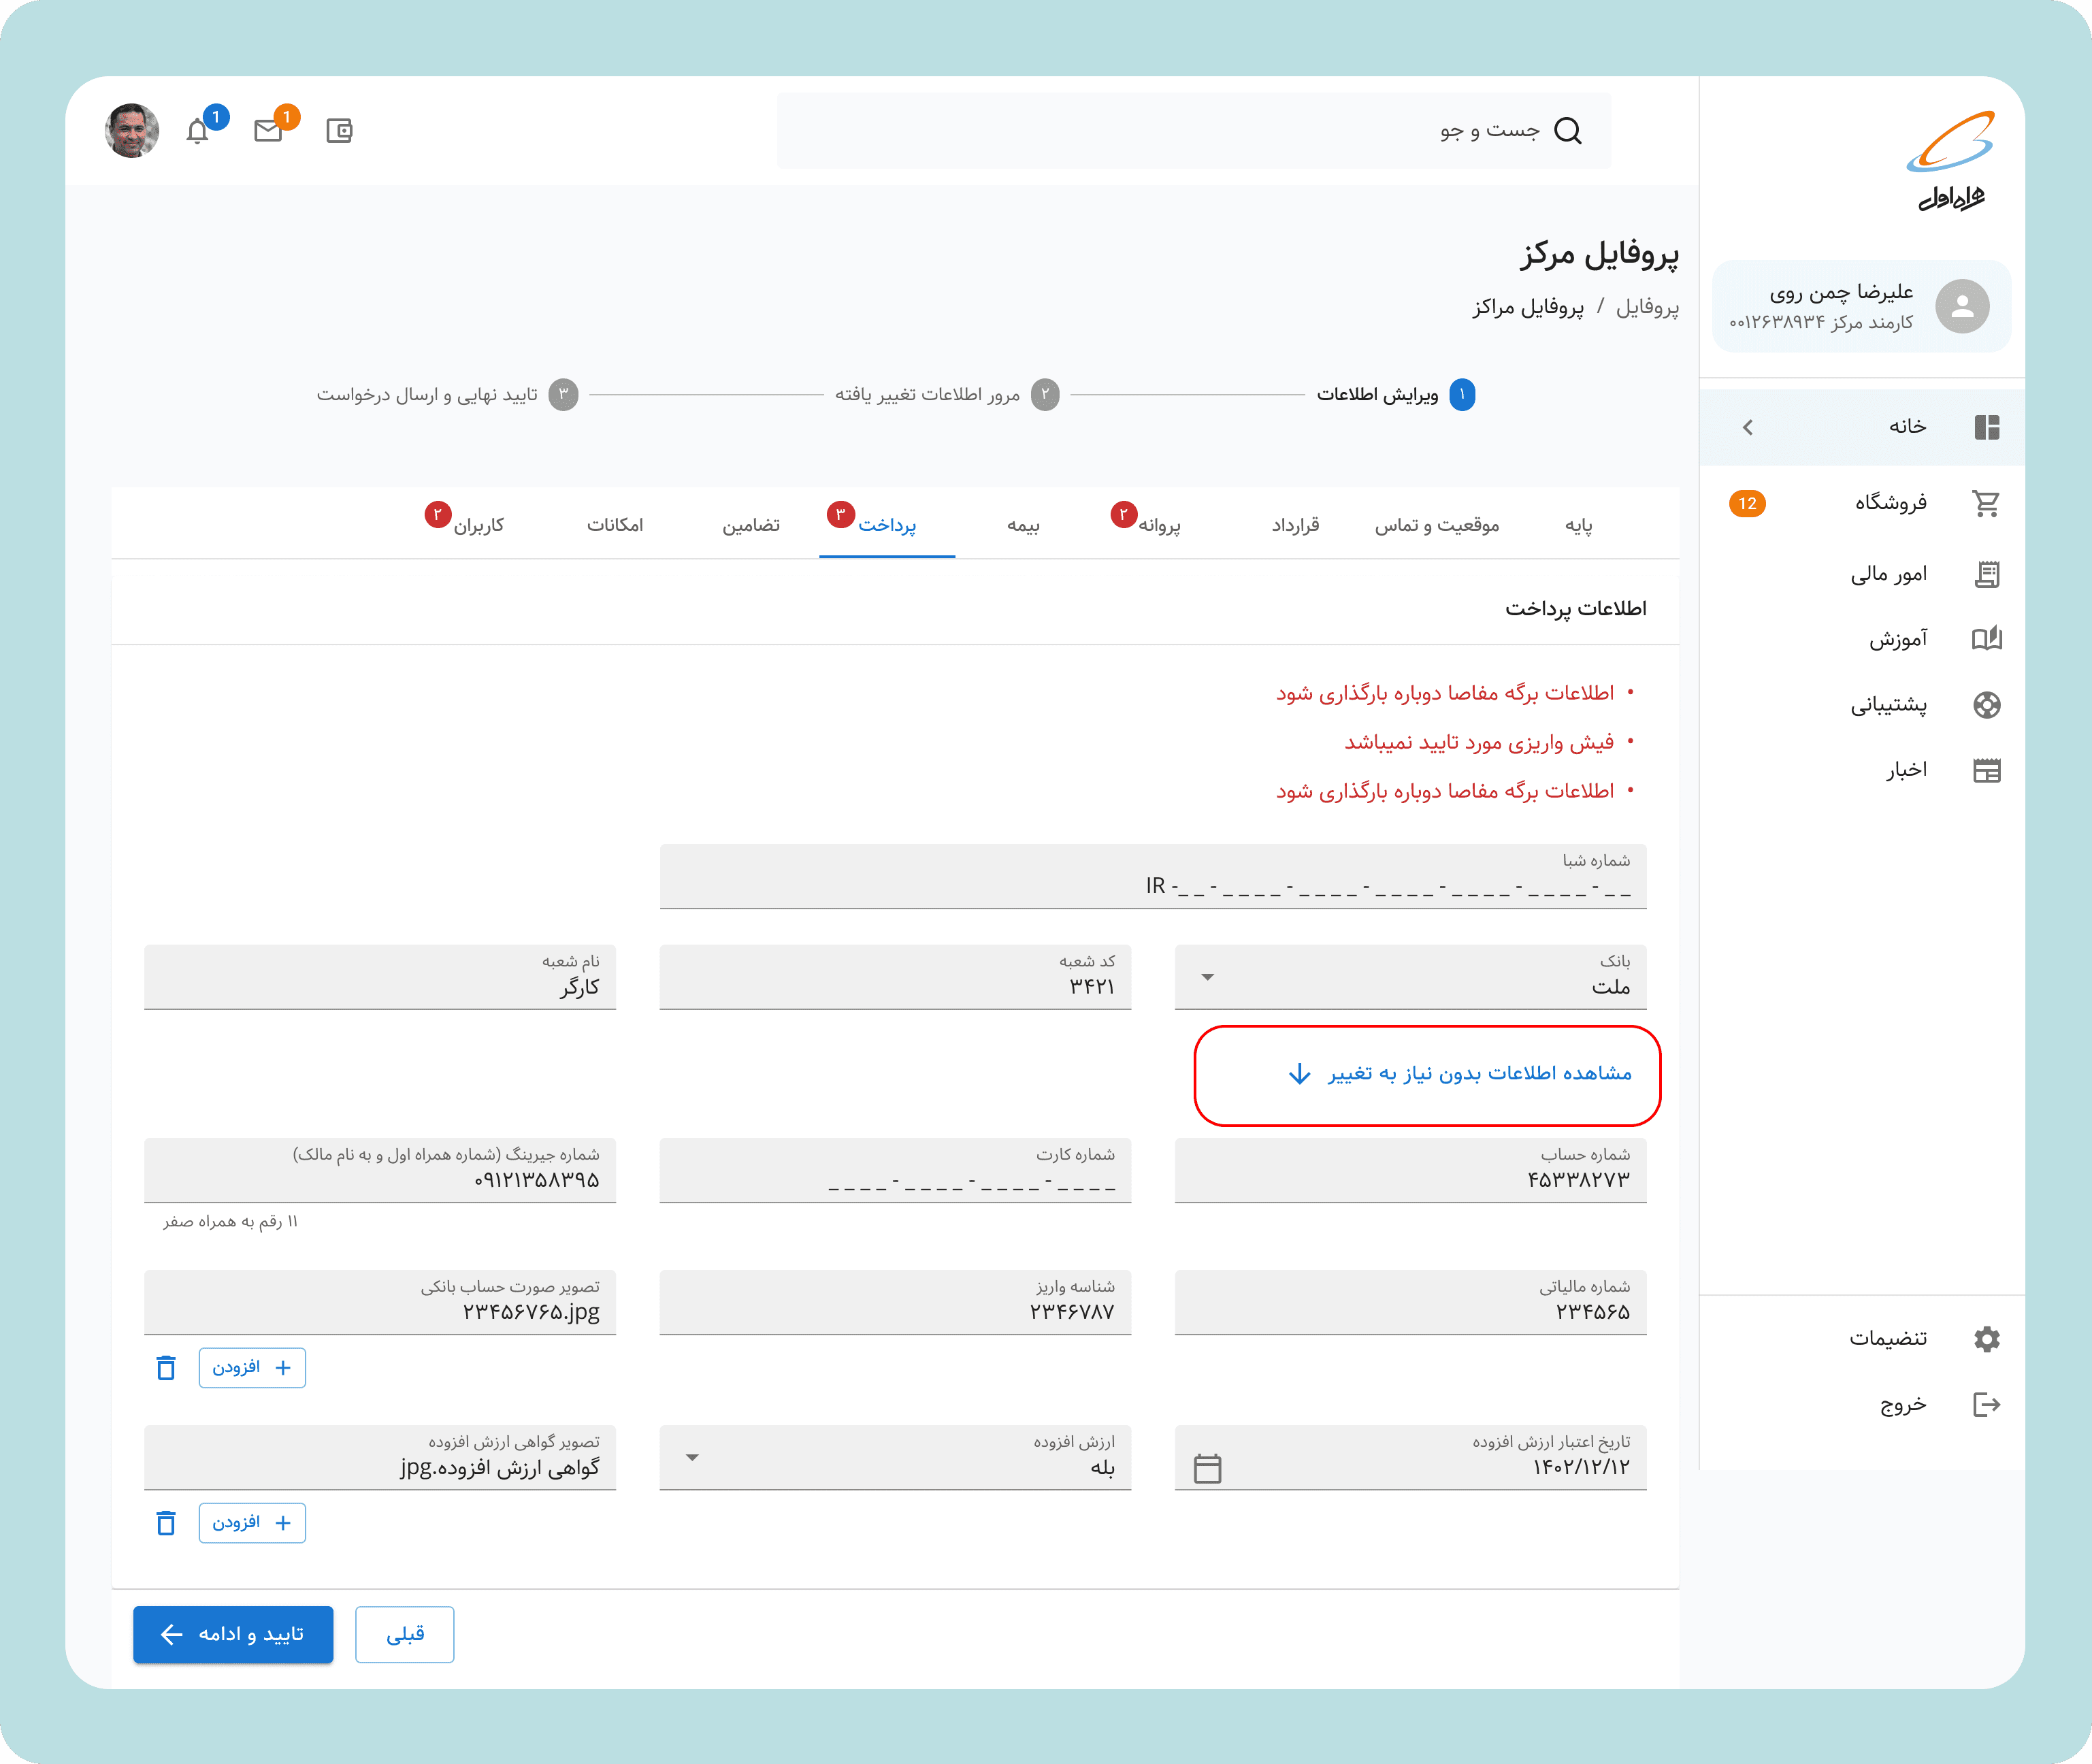Expand مشاهده اطلاعات بدون نیاز به تغییر
Screen dimensions: 2092x1764
pos(1460,1074)
